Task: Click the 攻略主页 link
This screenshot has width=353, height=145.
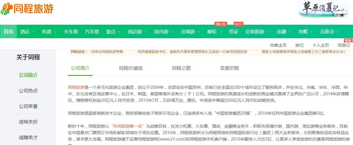Action: click(278, 45)
